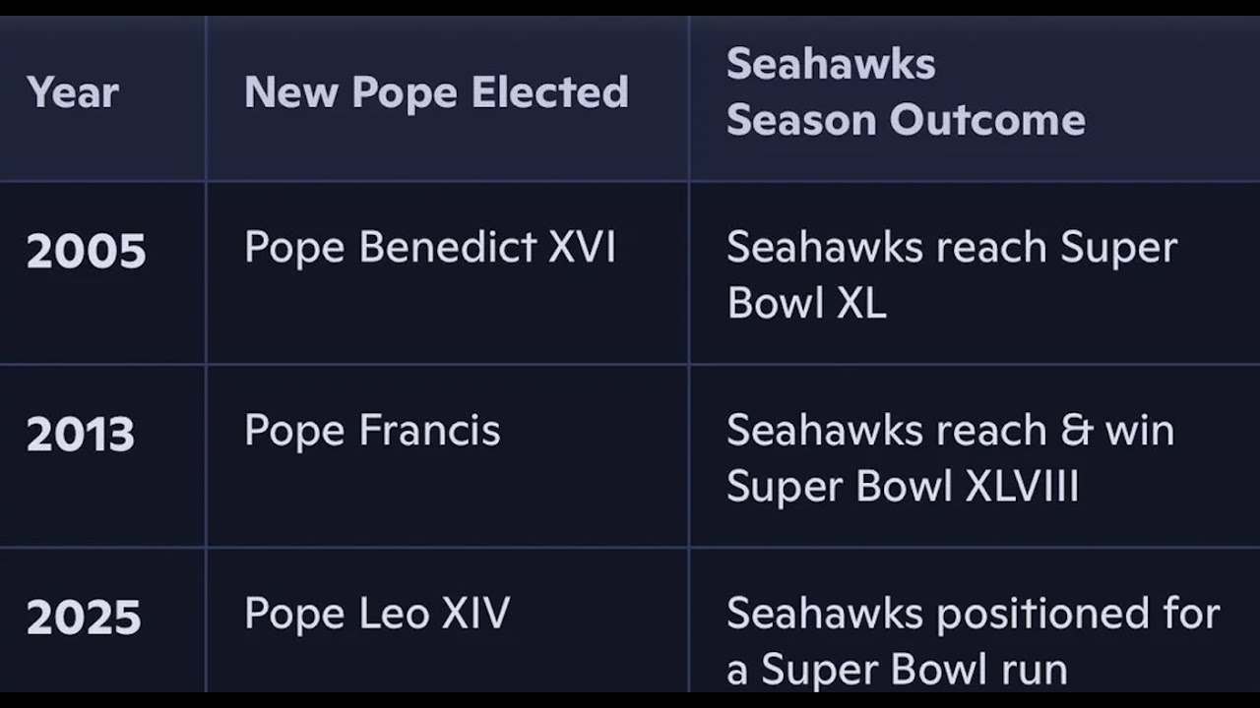
Task: Select the XLVIII Roman numeral text
Action: (1022, 487)
